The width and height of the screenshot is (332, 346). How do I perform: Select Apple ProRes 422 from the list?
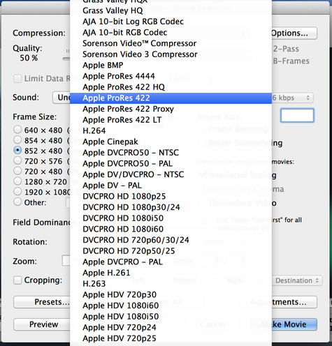pyautogui.click(x=171, y=98)
